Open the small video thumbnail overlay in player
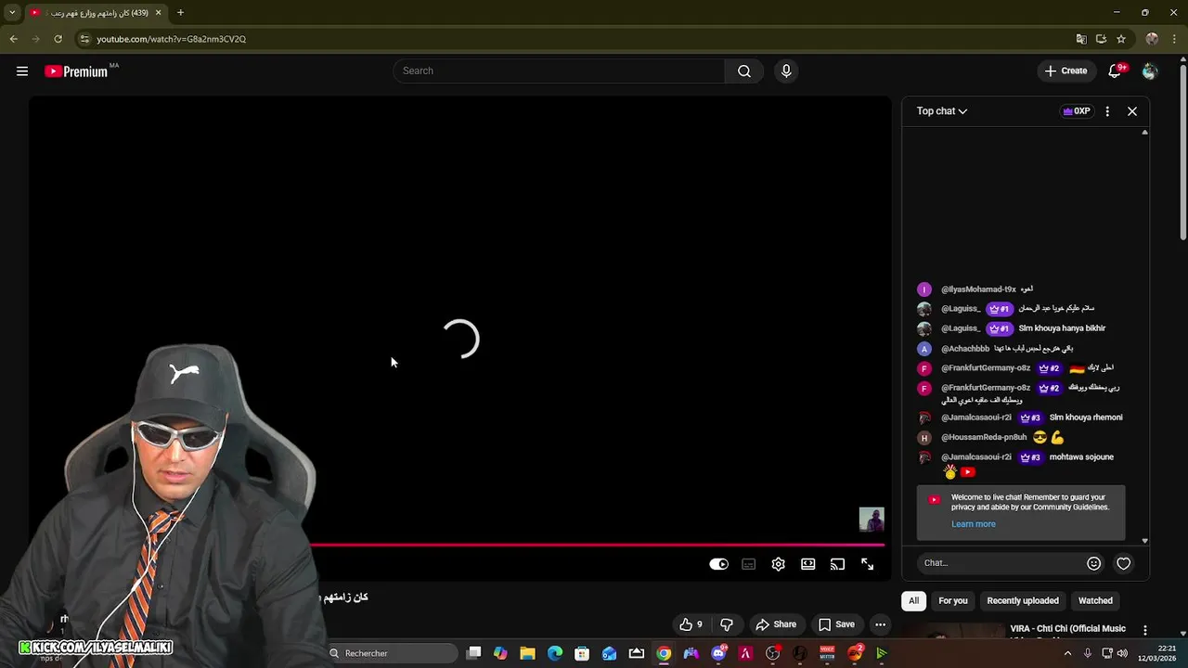This screenshot has width=1188, height=668. (872, 520)
